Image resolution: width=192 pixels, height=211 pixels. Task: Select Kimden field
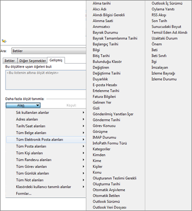pos(99,155)
